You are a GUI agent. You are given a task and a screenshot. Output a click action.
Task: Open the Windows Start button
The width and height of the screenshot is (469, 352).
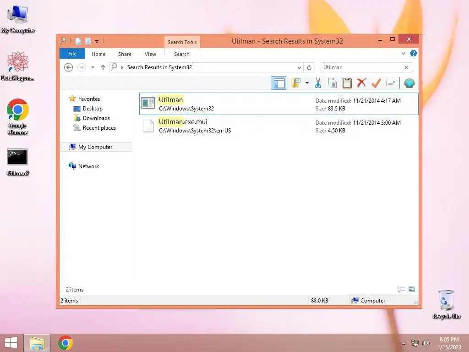11,343
